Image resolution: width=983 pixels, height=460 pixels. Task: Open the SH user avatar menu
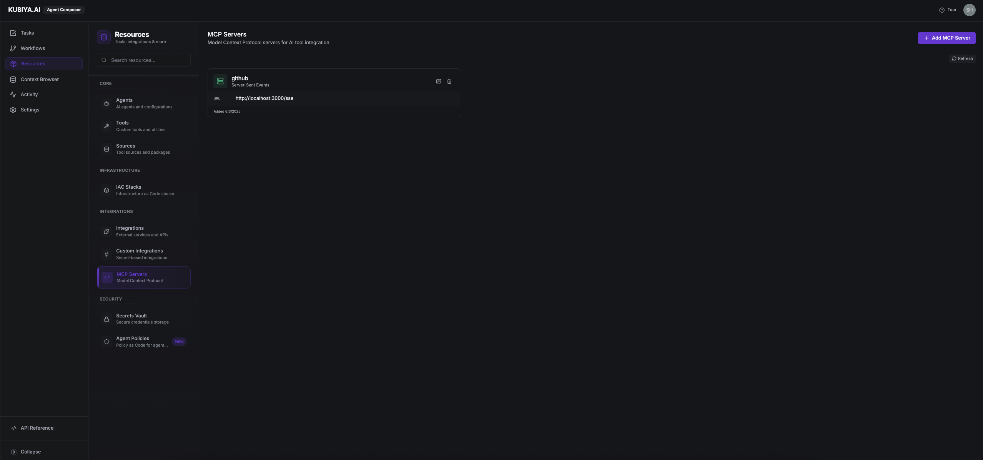[x=969, y=10]
